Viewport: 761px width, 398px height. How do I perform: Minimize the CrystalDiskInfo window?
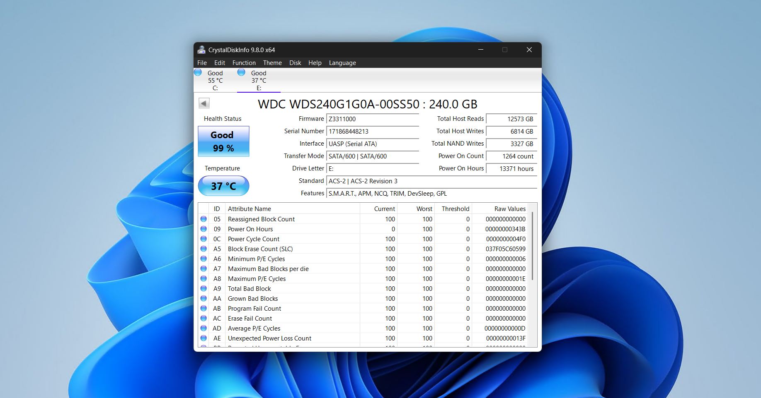tap(481, 50)
